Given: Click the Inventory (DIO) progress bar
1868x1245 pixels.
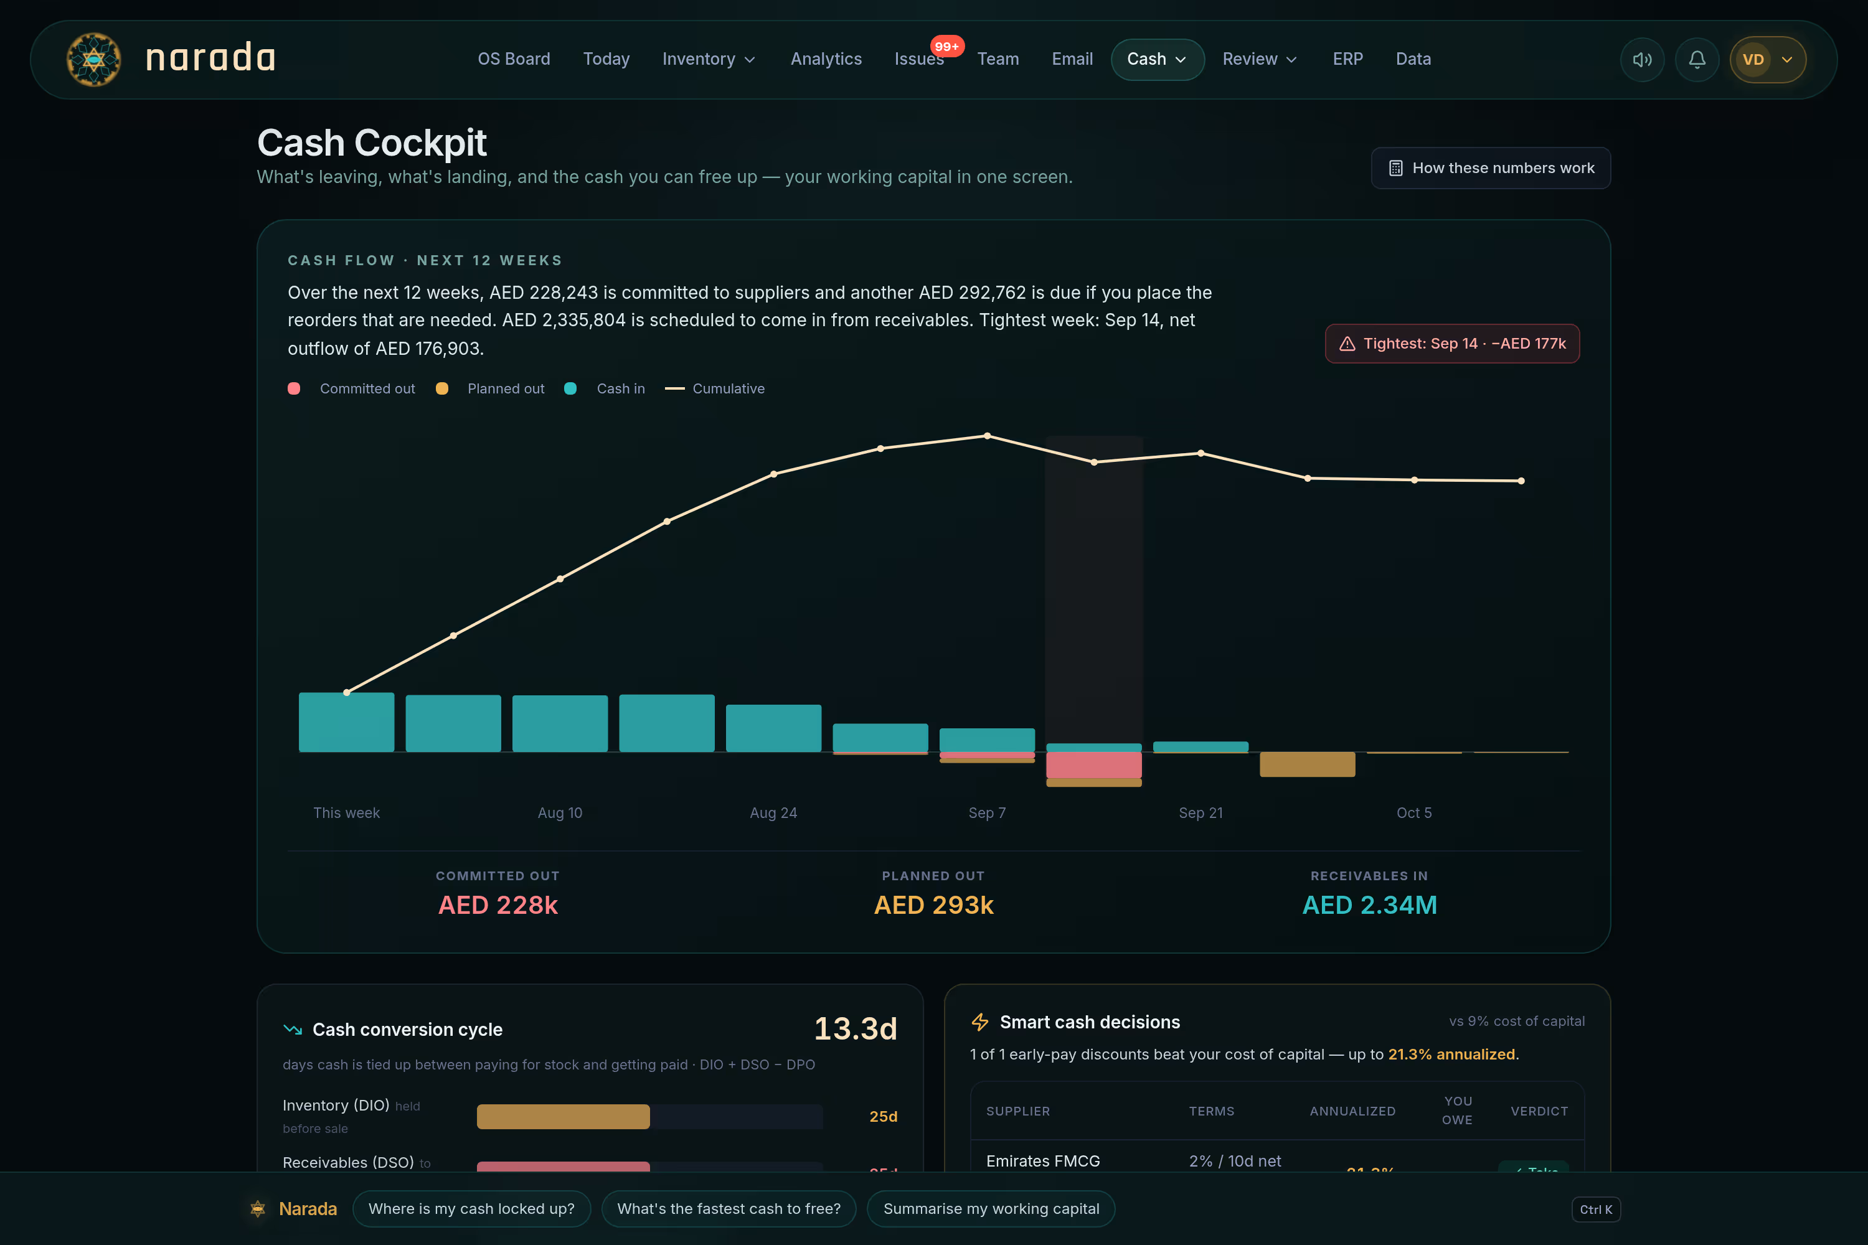Looking at the screenshot, I should click(649, 1116).
